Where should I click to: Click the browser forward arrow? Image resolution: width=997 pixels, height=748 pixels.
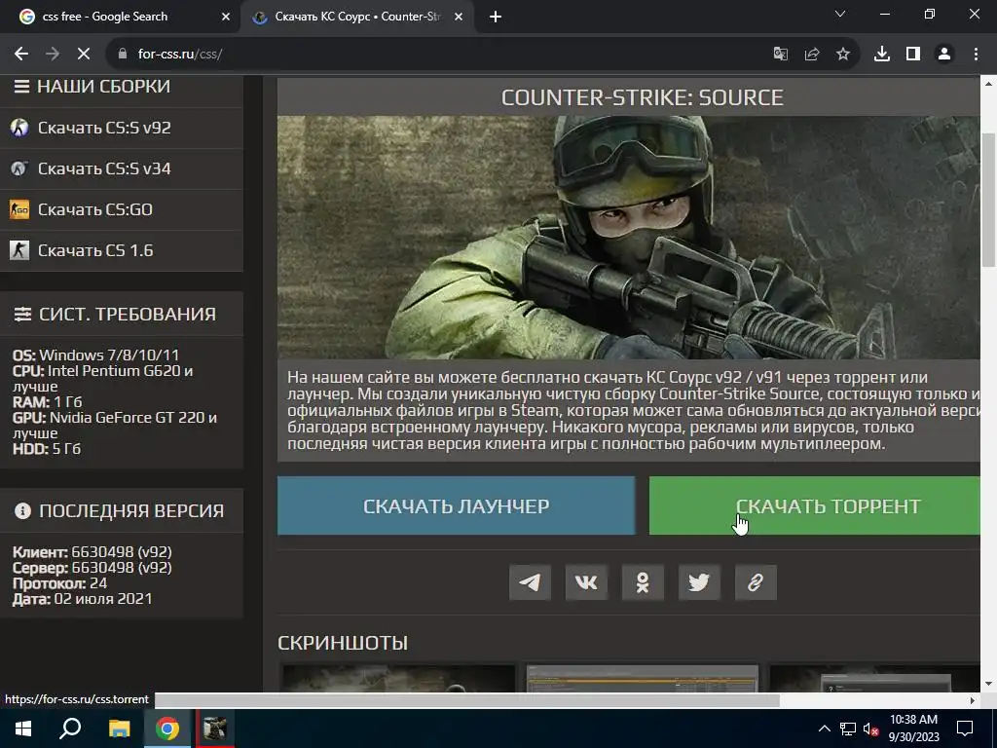click(53, 55)
